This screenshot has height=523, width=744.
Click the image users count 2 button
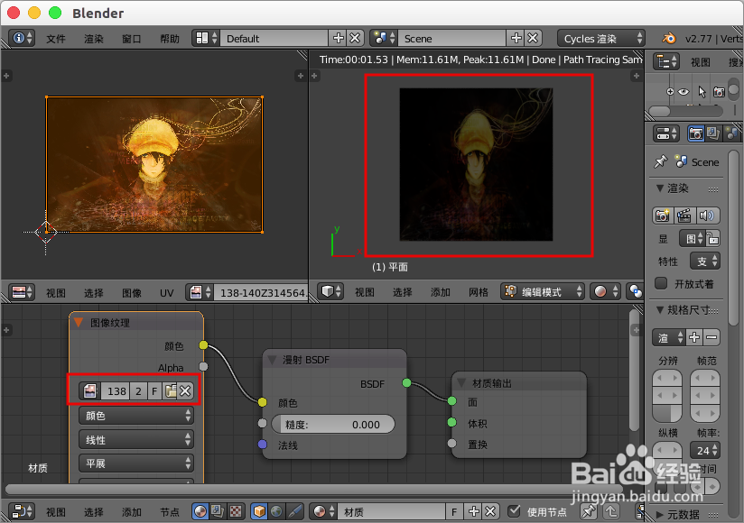[138, 390]
